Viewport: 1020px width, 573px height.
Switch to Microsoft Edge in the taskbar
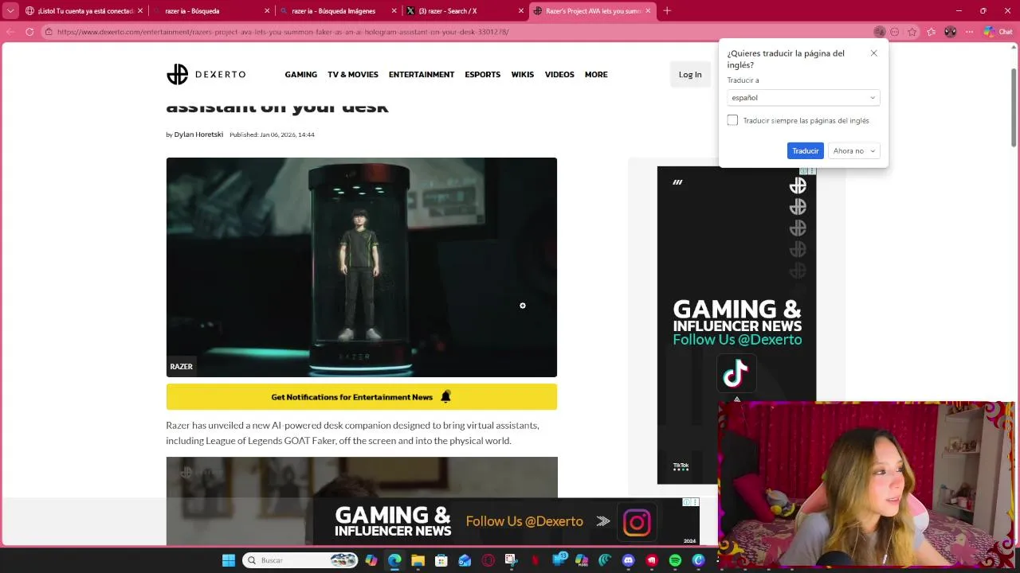tap(394, 560)
